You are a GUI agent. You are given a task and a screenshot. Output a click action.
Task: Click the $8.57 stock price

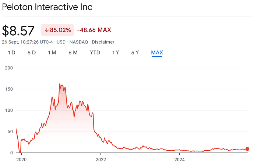pos(18,31)
